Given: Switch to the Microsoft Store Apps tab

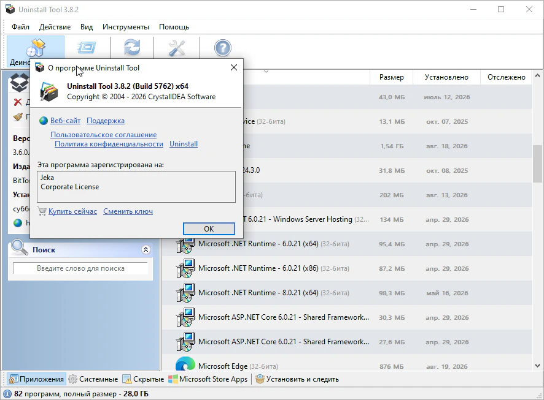Looking at the screenshot, I should point(208,379).
